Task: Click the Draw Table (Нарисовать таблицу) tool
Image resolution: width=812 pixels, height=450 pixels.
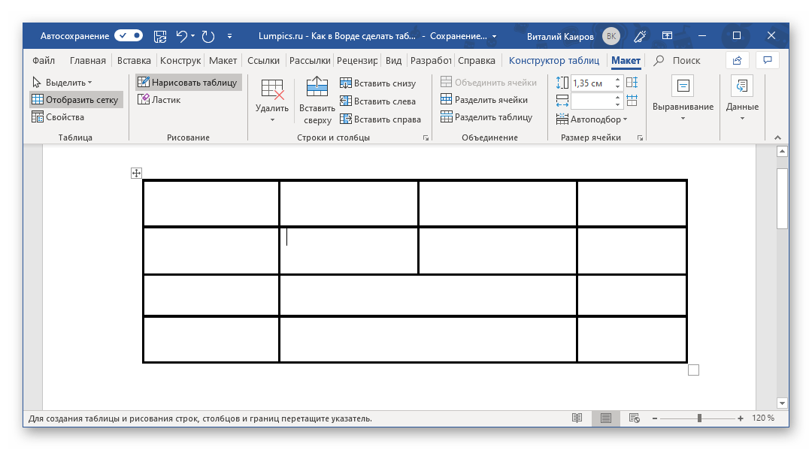Action: click(188, 83)
